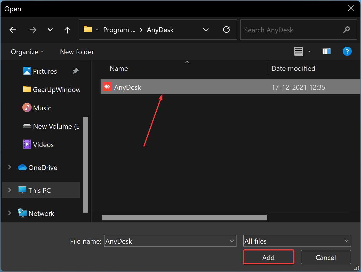Open the All files type dropdown

pyautogui.click(x=297, y=241)
